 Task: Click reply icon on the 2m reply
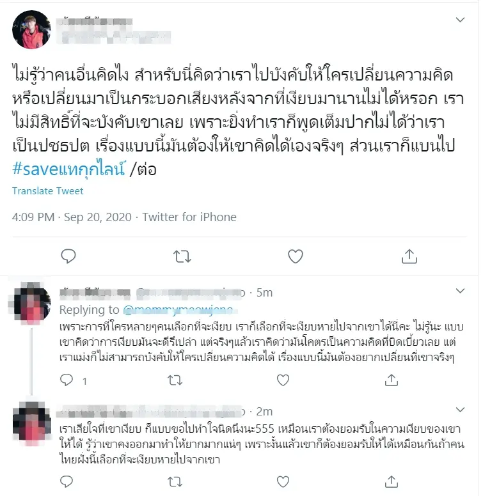pyautogui.click(x=67, y=481)
